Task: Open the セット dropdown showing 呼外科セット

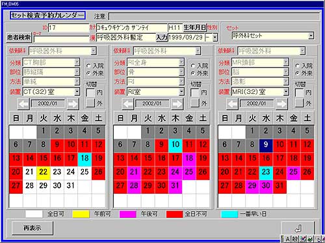Action: (x=311, y=36)
